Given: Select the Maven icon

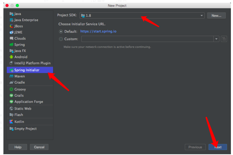Looking at the screenshot, I should 12,76.
